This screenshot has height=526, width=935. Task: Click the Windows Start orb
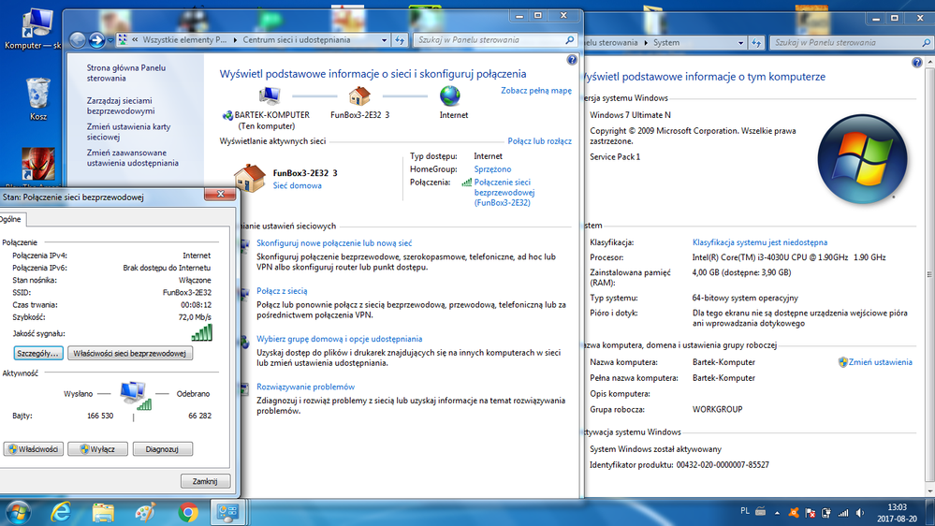coord(19,512)
